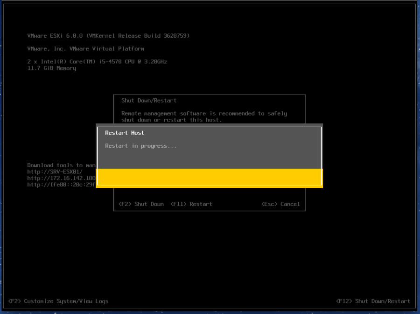
Task: Click the Shut Down/Restart dialog heading
Action: coord(148,100)
